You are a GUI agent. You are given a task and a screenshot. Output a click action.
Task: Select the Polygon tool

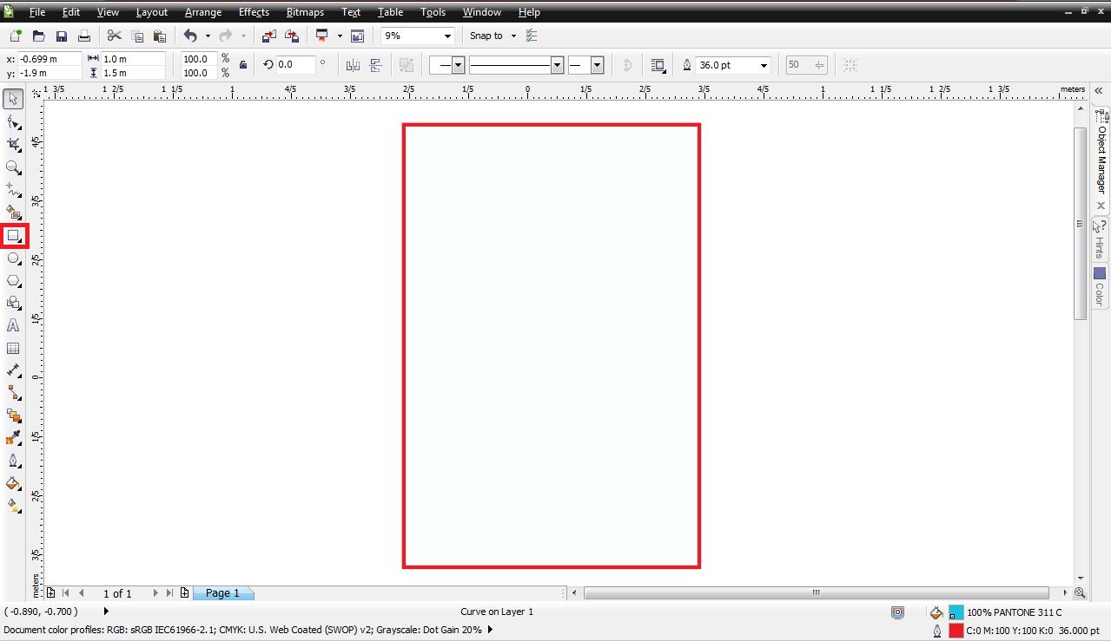[x=13, y=280]
